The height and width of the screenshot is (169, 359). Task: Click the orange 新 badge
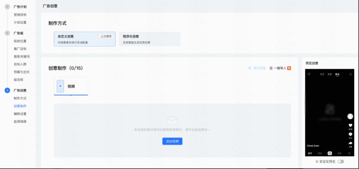(x=289, y=68)
